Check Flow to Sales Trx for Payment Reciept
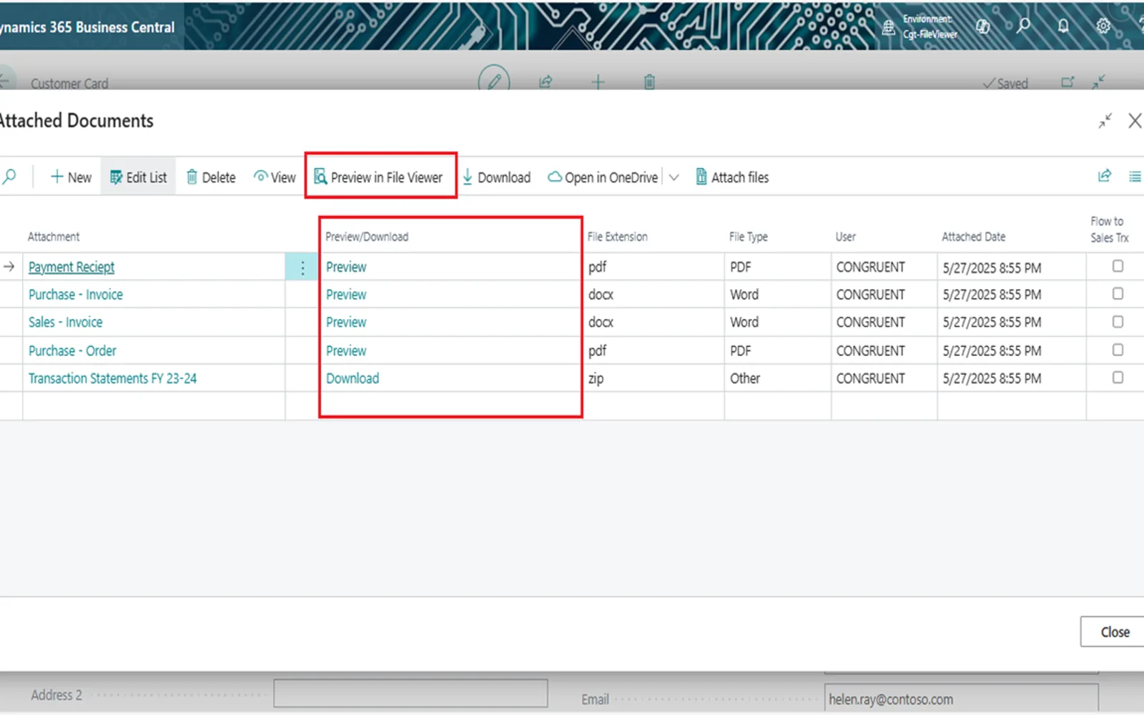Viewport: 1144px width, 715px height. 1118,266
